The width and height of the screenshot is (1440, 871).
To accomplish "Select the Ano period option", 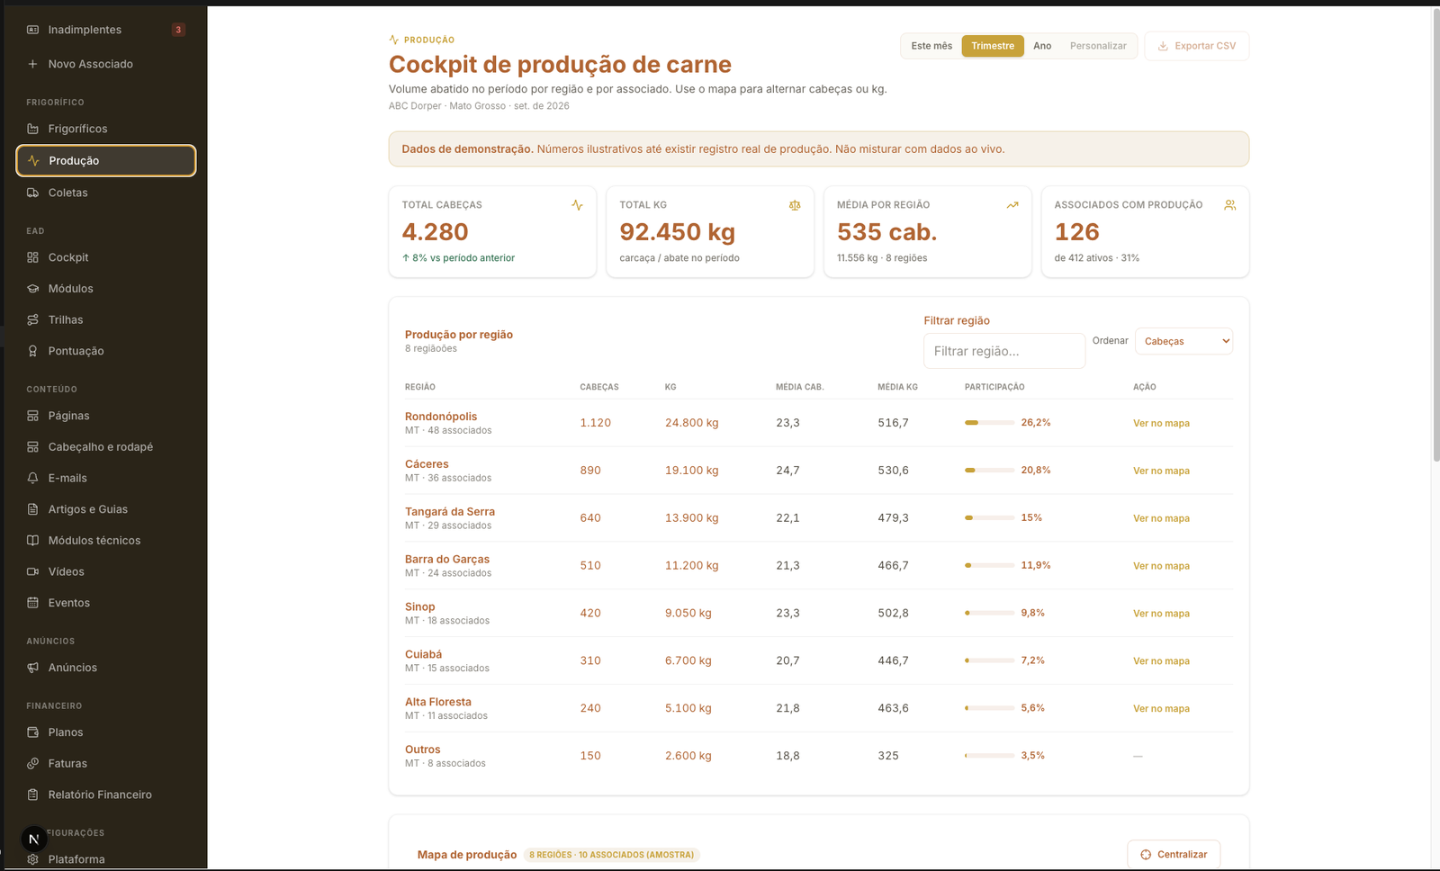I will pos(1042,46).
